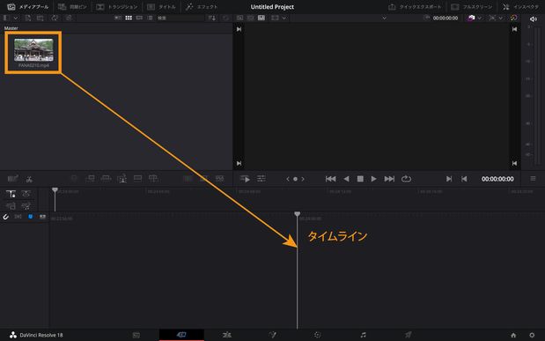Open the media pool sort options
This screenshot has height=341, width=545.
tap(211, 18)
